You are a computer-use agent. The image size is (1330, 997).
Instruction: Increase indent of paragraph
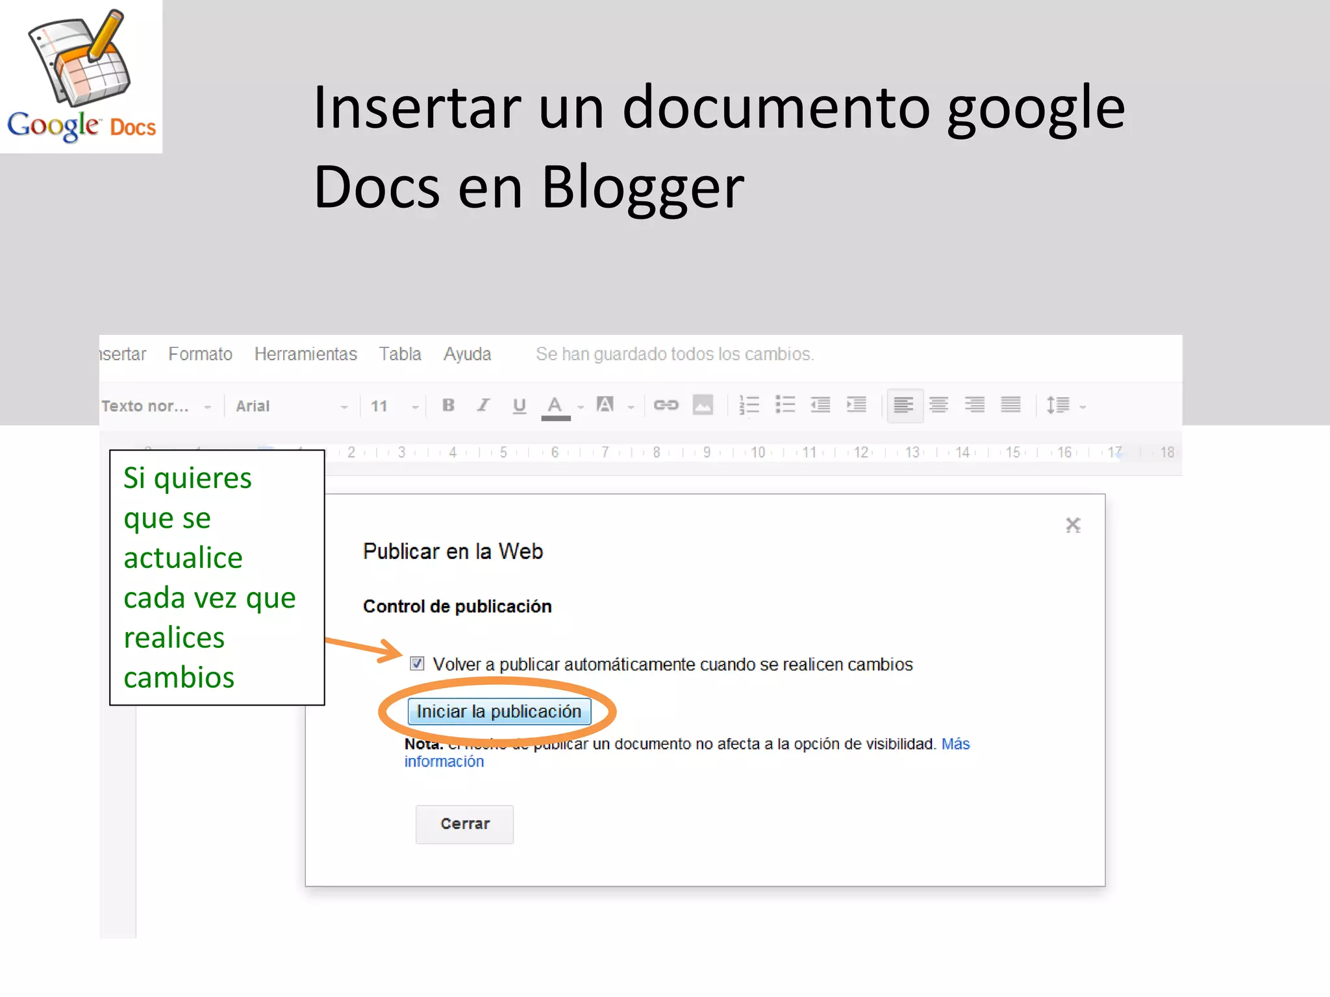[857, 405]
